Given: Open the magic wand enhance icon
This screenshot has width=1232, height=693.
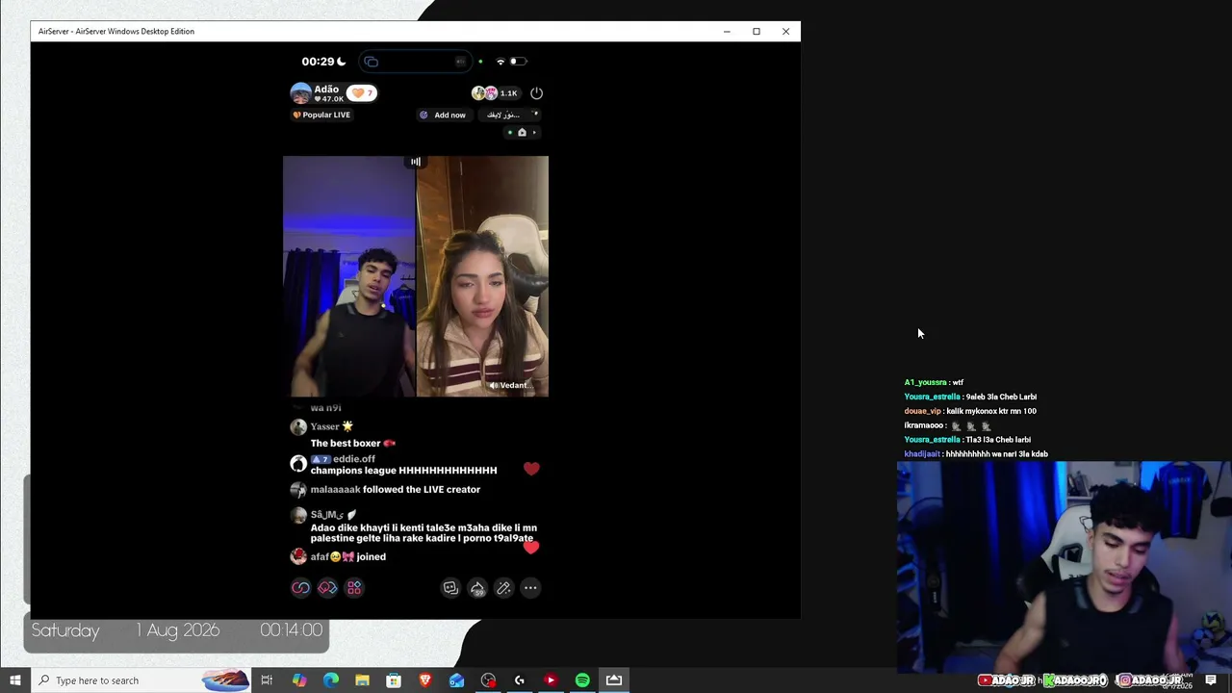Looking at the screenshot, I should point(503,588).
